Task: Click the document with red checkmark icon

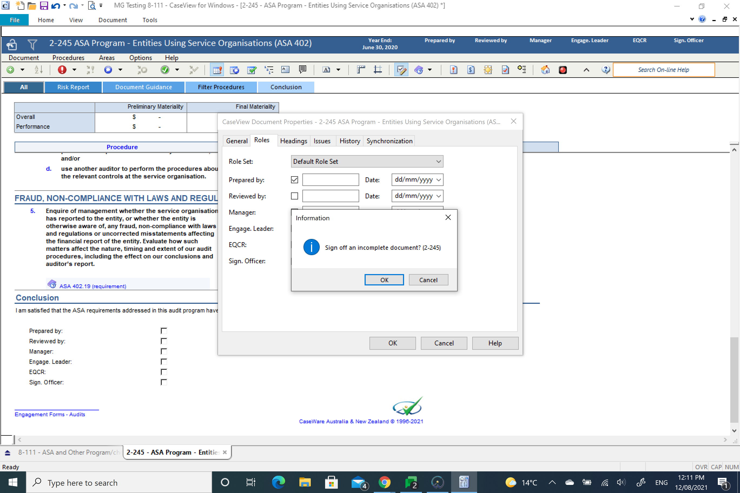Action: 505,70
